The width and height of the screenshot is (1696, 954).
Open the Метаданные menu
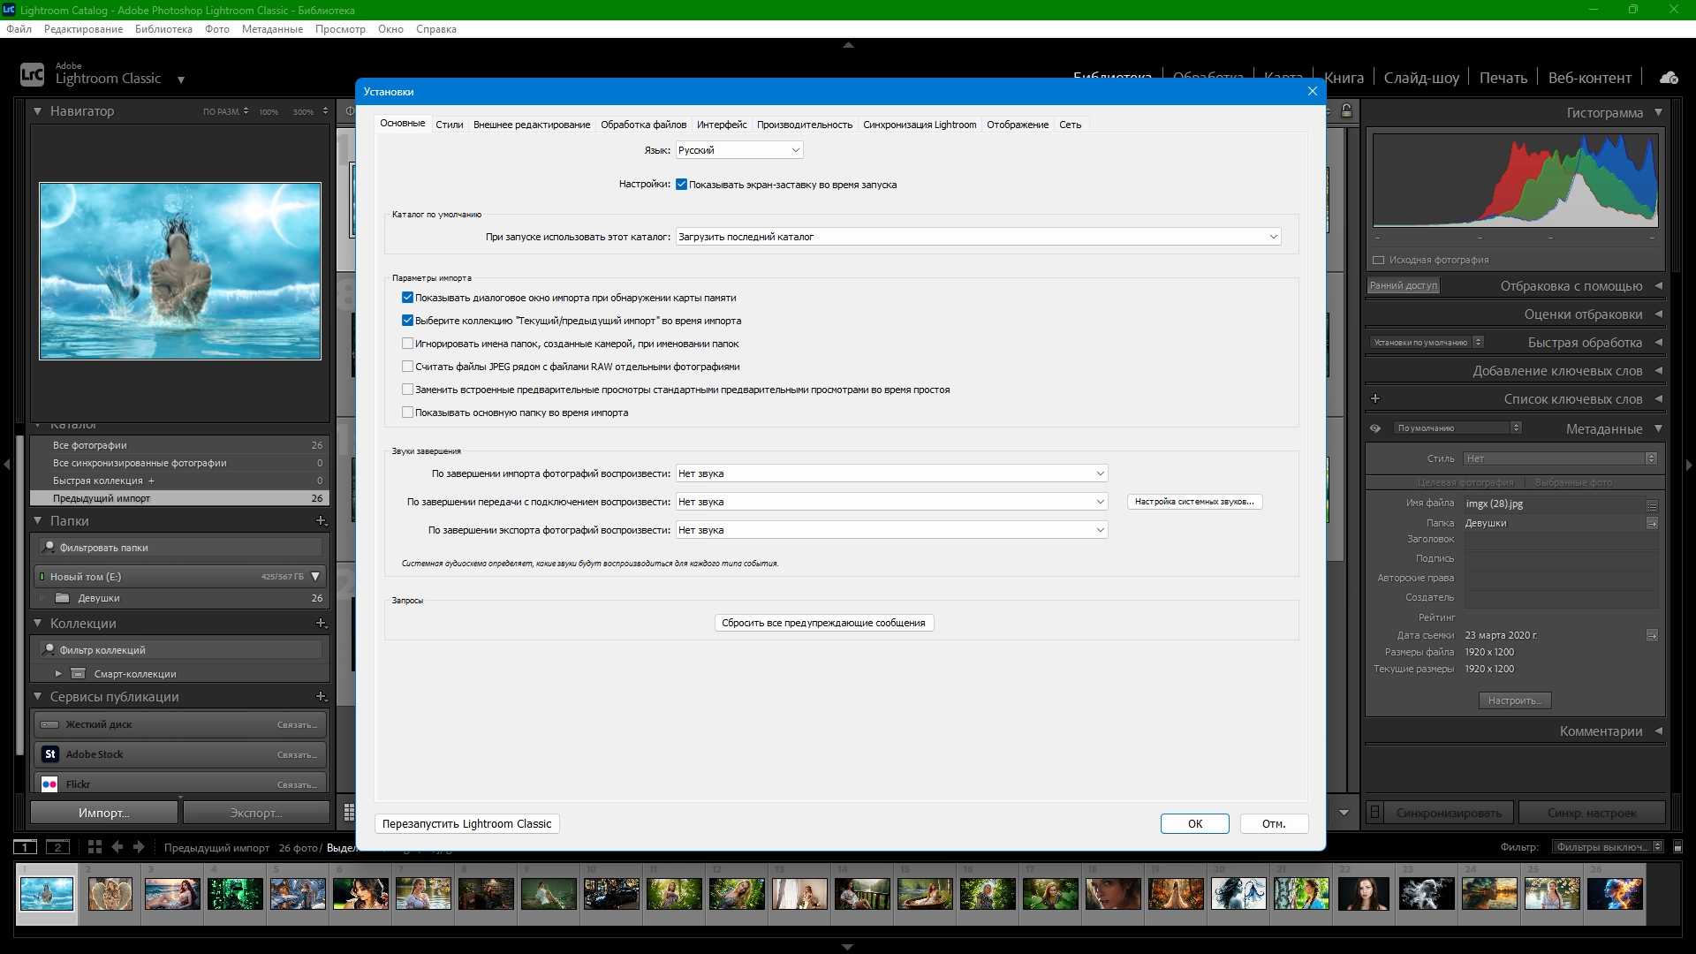[274, 29]
